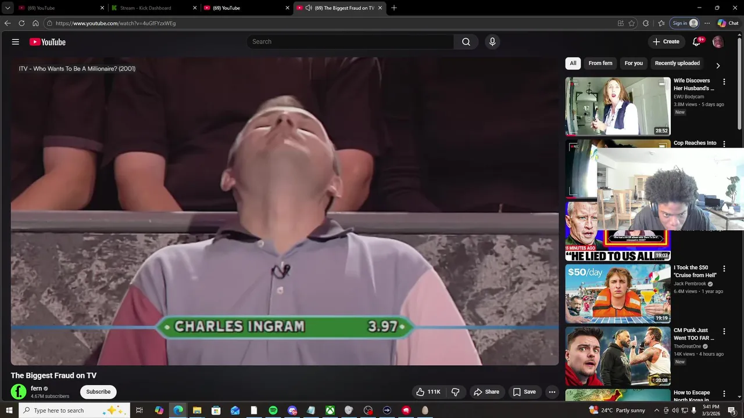Select the Recently uploaded filter chip

pyautogui.click(x=677, y=63)
